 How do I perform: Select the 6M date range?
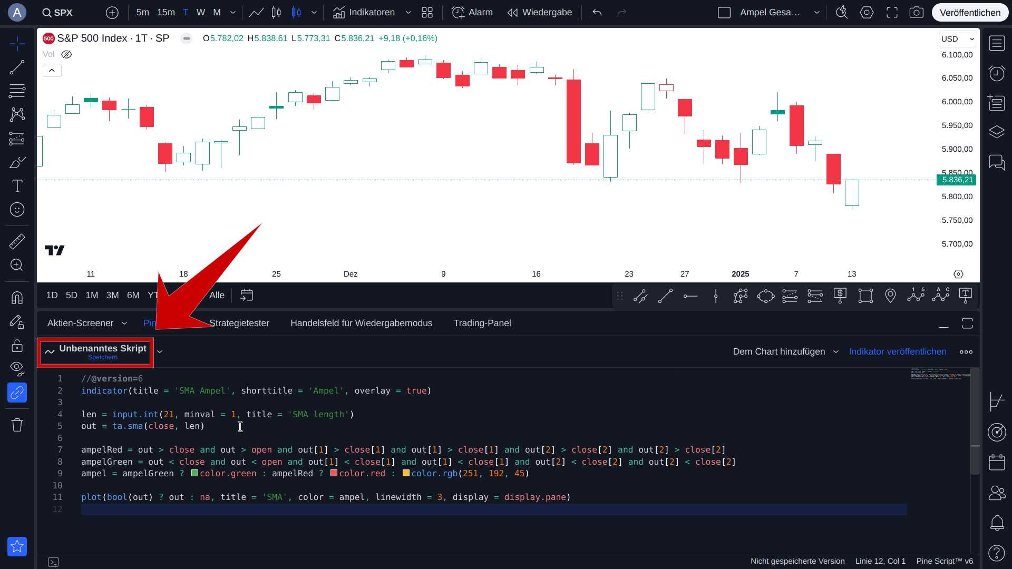point(133,295)
